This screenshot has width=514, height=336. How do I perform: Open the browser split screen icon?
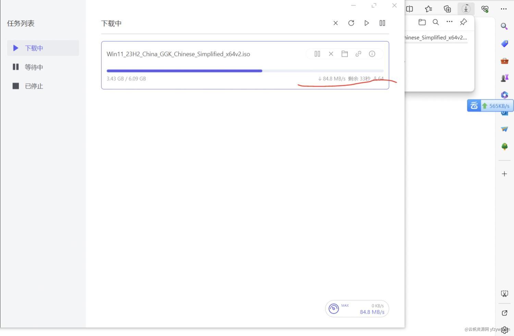pyautogui.click(x=409, y=9)
